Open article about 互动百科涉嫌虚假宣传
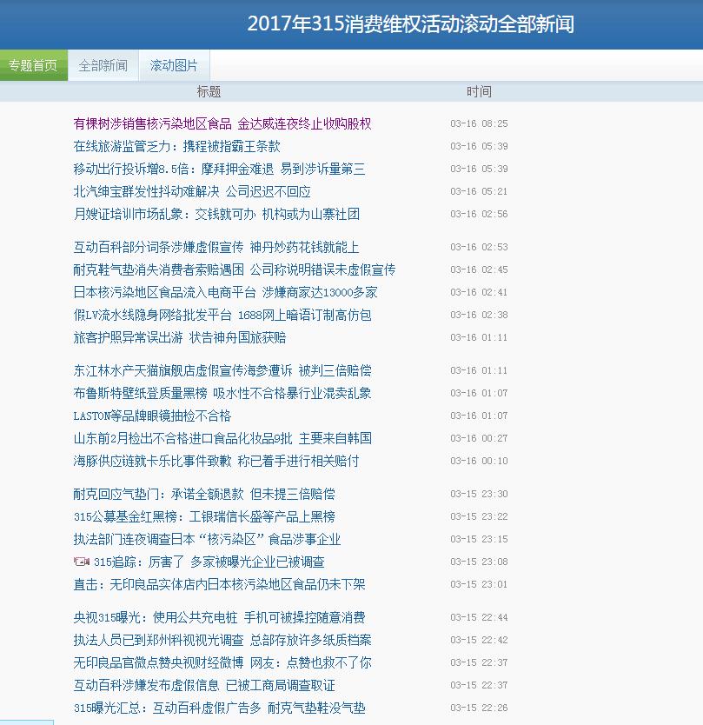Screen dimensions: 703x725 click(x=212, y=247)
